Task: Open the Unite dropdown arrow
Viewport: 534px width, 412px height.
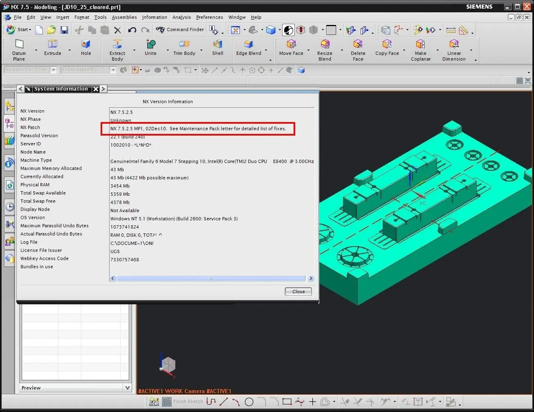Action: click(168, 50)
